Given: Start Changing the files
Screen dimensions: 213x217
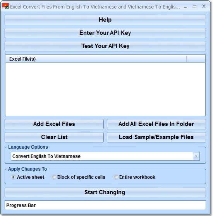Looking at the screenshot, I should pyautogui.click(x=105, y=192).
